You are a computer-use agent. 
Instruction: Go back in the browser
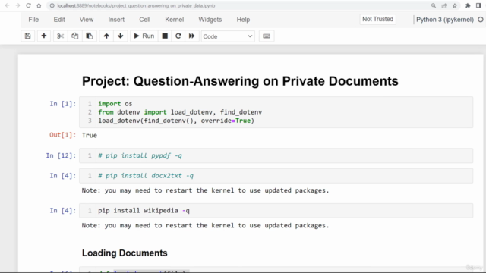point(8,5)
